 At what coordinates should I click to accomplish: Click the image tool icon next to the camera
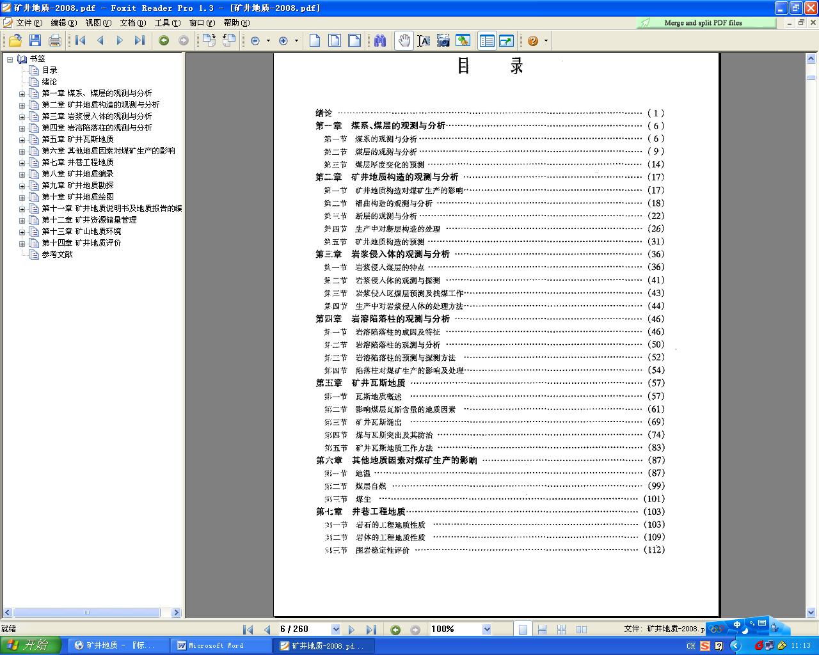point(463,40)
